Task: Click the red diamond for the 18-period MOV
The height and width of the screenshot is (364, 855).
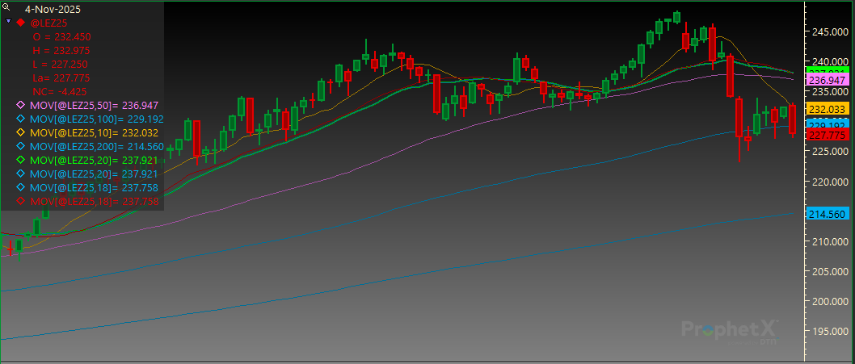Action: pyautogui.click(x=21, y=201)
